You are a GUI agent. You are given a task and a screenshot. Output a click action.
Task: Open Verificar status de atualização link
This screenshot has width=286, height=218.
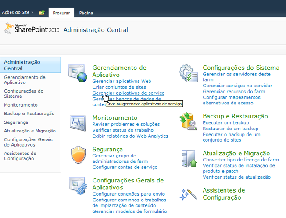(x=236, y=177)
